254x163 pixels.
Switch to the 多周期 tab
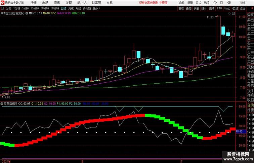pyautogui.click(x=87, y=8)
